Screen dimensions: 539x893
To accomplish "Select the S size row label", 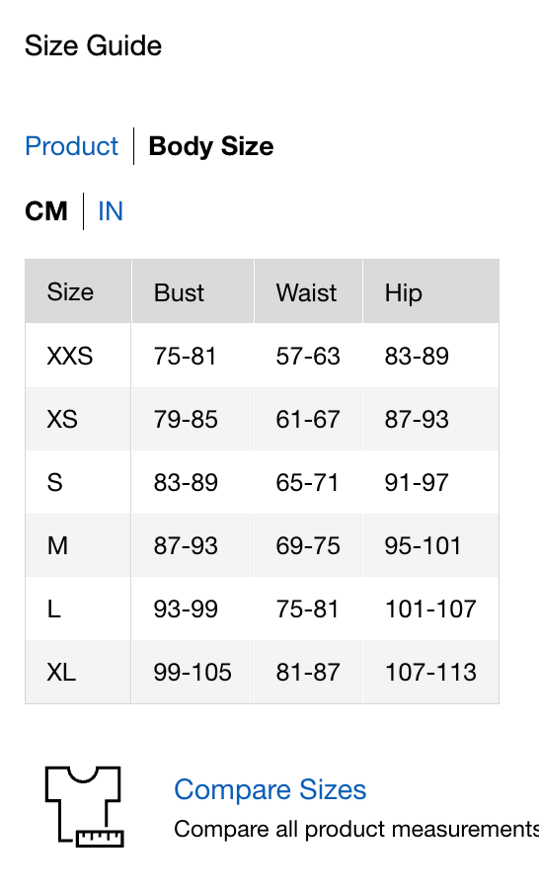I will [54, 483].
